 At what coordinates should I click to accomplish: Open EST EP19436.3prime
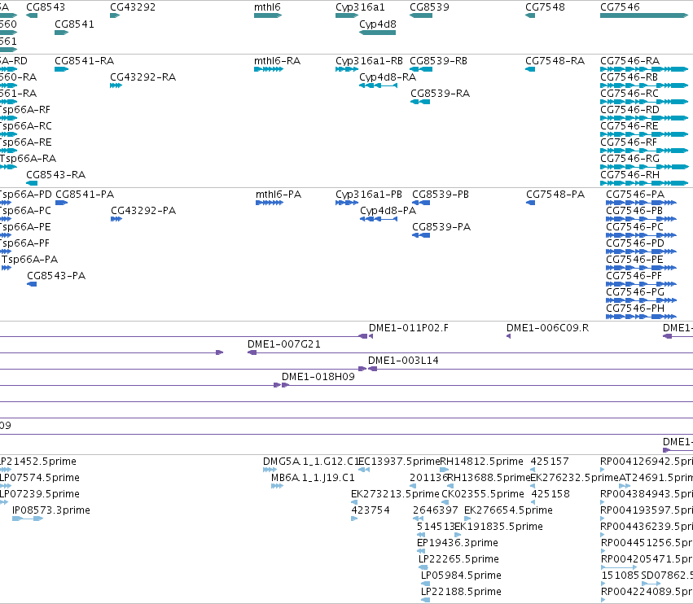[458, 544]
